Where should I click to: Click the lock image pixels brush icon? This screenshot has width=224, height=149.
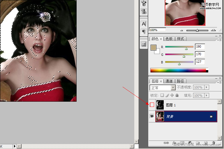[167, 95]
